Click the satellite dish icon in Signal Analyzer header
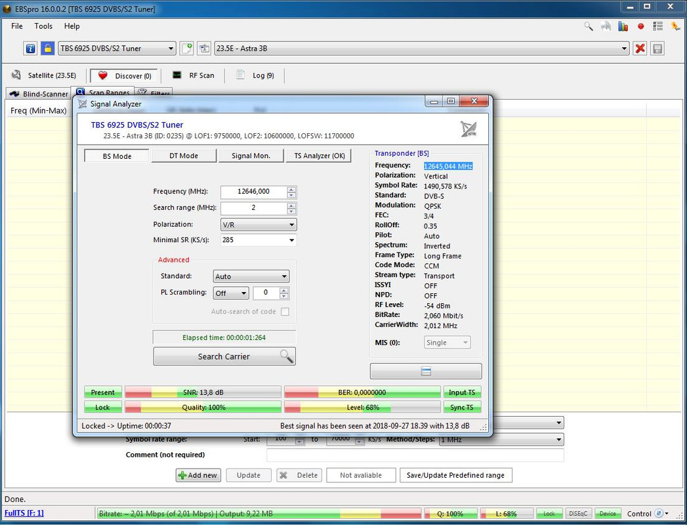Viewport: 687px width, 525px height. click(468, 129)
